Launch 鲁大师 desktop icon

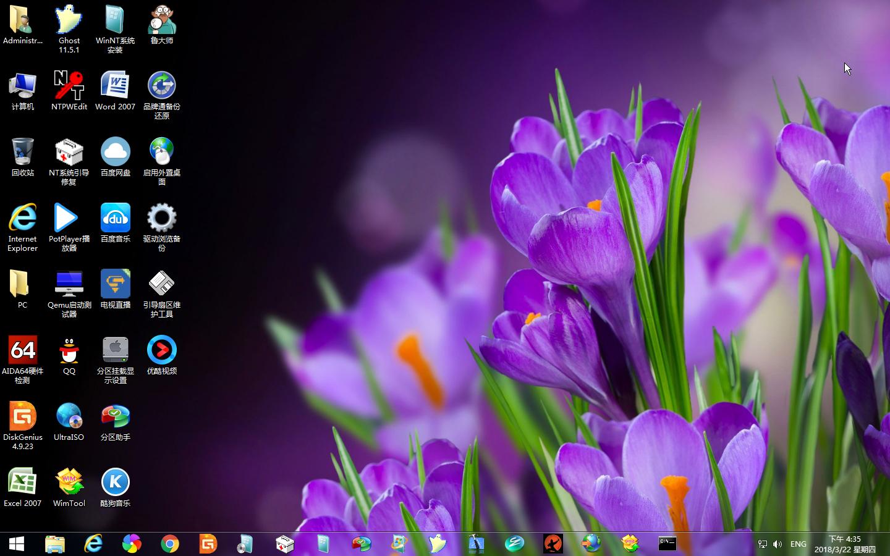162,25
